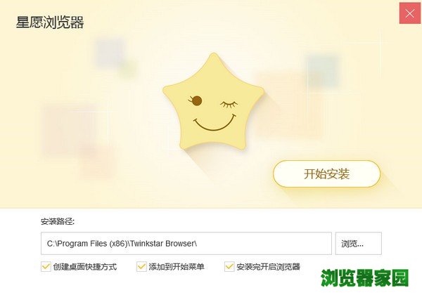Click the 创建桌面快捷方式 label text
Viewport: 422px width, 295px height.
85,267
